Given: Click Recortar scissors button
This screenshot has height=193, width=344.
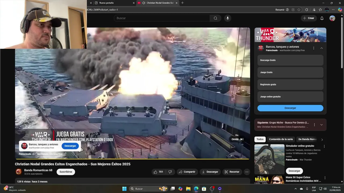Looking at the screenshot, I should (232, 172).
